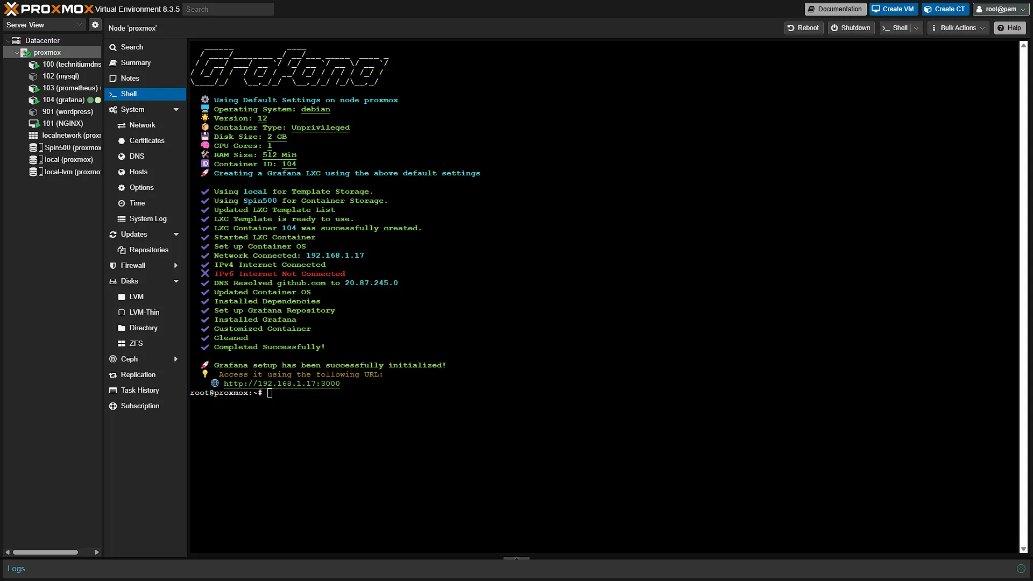This screenshot has width=1033, height=581.
Task: Open the root@pam user menu
Action: [1001, 9]
